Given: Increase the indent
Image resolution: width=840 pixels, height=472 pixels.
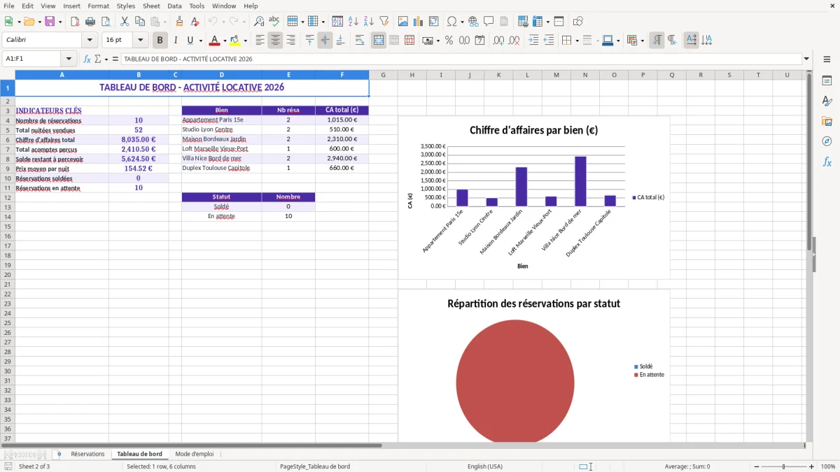Looking at the screenshot, I should coord(533,41).
